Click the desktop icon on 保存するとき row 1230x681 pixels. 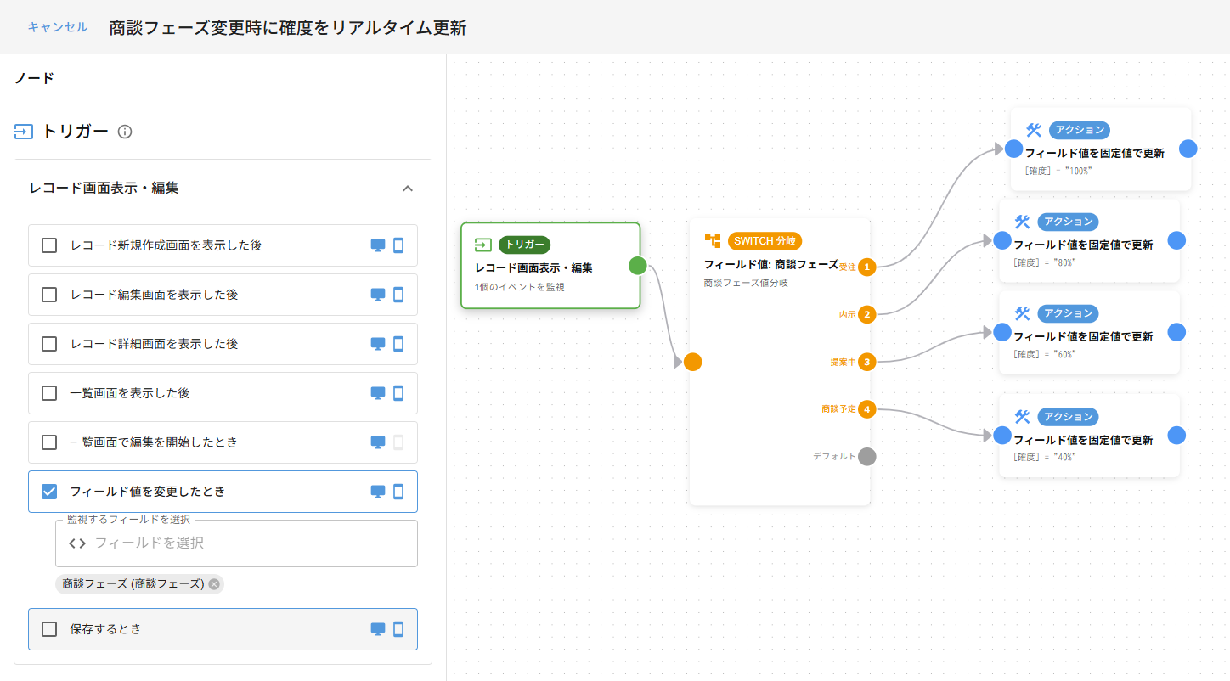[378, 629]
